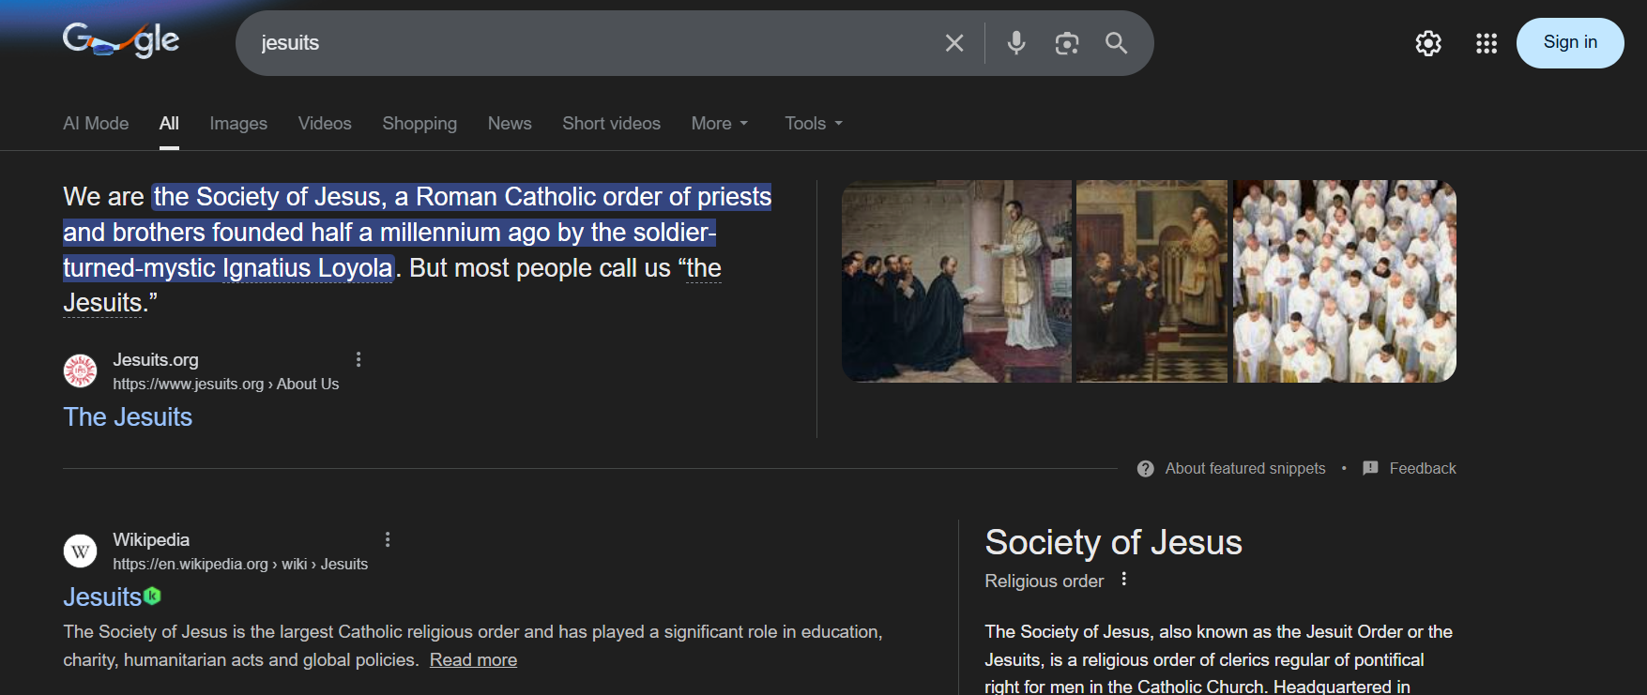Open the AI Mode tab

[x=96, y=124]
